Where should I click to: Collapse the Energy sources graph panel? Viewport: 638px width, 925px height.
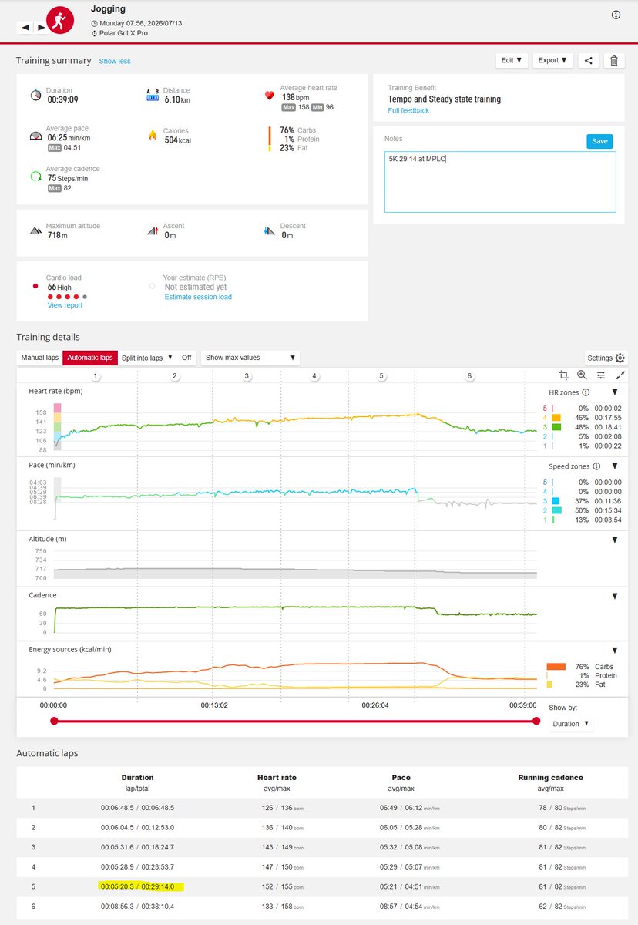[x=615, y=651]
